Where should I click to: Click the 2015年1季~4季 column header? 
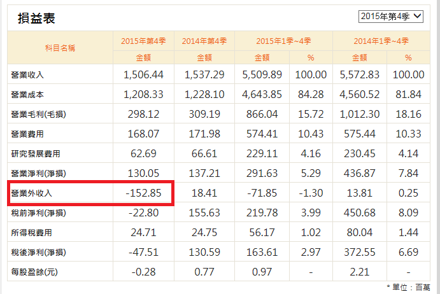[x=283, y=41]
